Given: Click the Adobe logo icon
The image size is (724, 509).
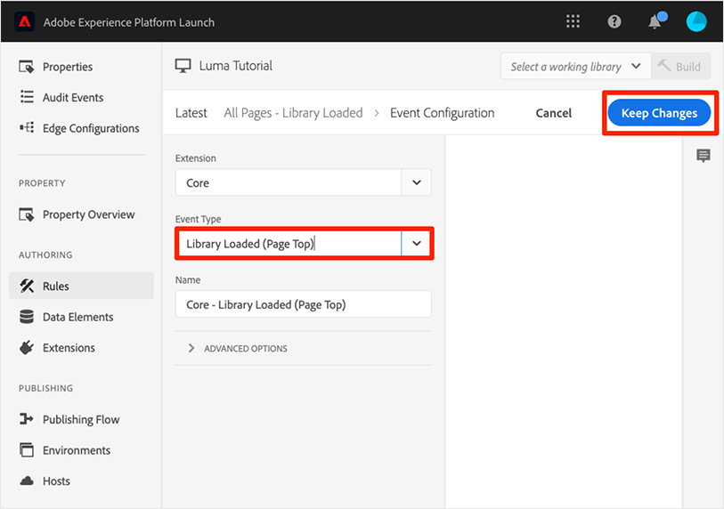Looking at the screenshot, I should pyautogui.click(x=24, y=21).
